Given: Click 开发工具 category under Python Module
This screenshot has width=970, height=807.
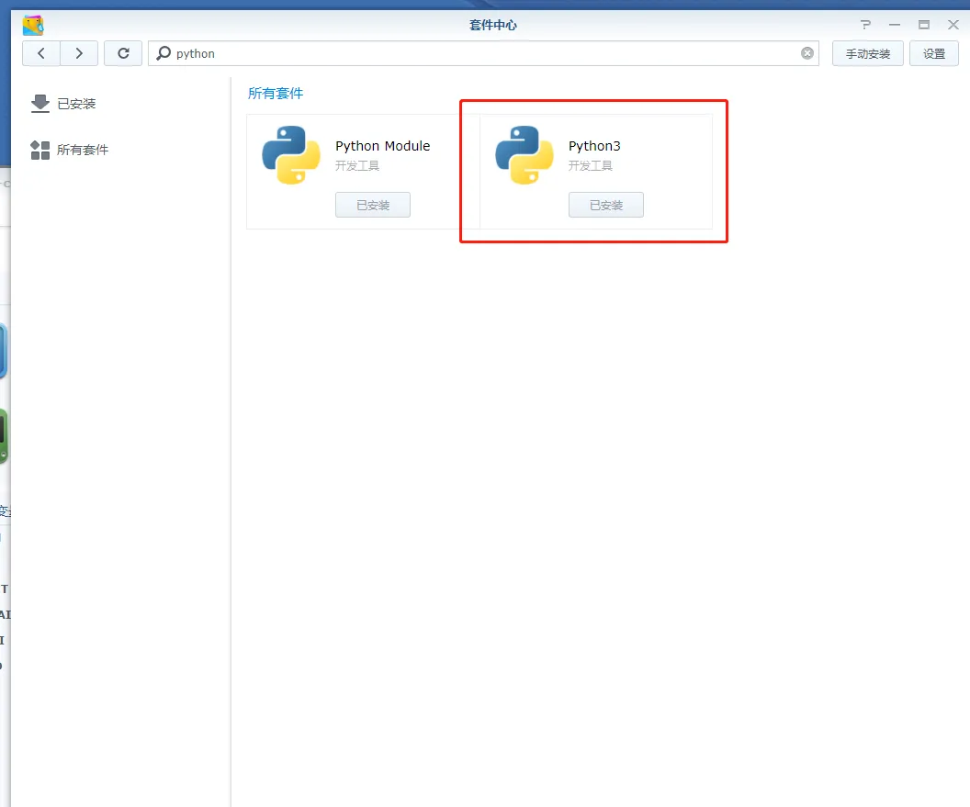Looking at the screenshot, I should point(357,166).
